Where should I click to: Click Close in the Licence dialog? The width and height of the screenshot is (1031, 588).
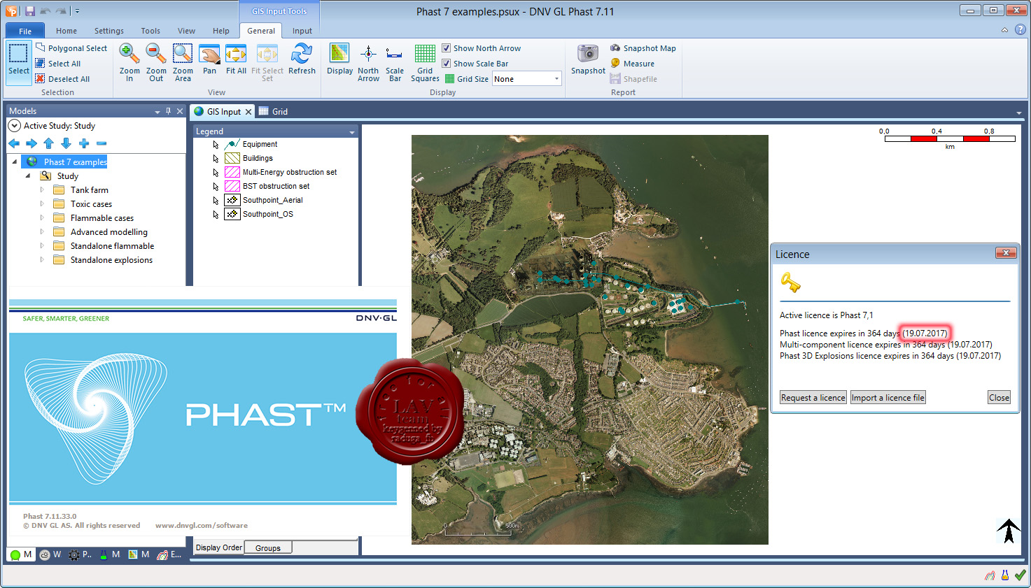(x=999, y=398)
